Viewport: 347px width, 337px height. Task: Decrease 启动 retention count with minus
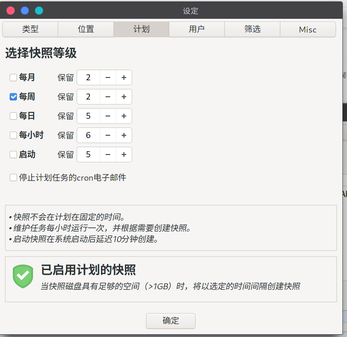108,155
